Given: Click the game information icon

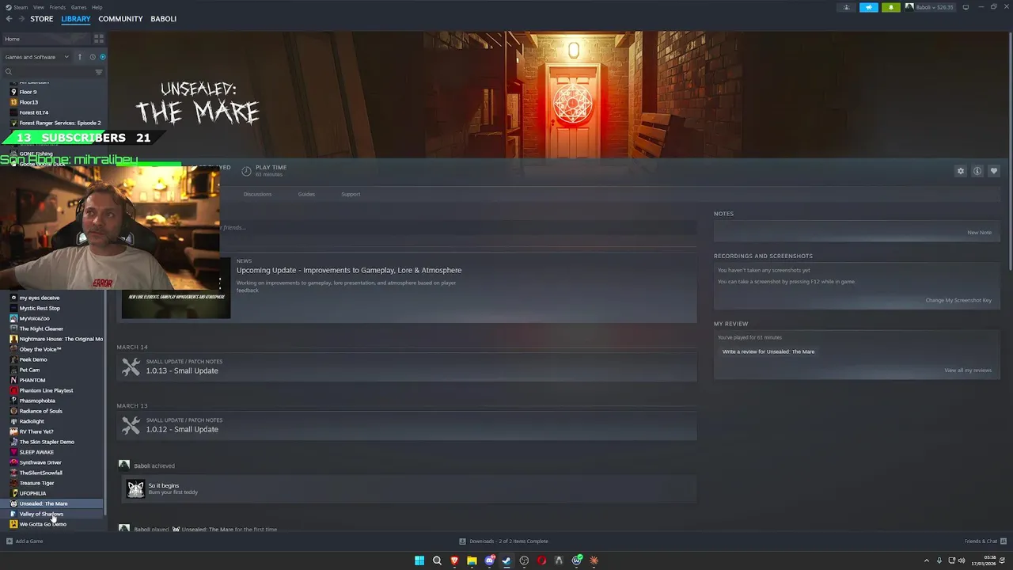Looking at the screenshot, I should (x=977, y=171).
